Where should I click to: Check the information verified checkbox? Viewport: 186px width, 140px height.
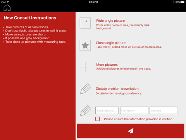coord(98,119)
